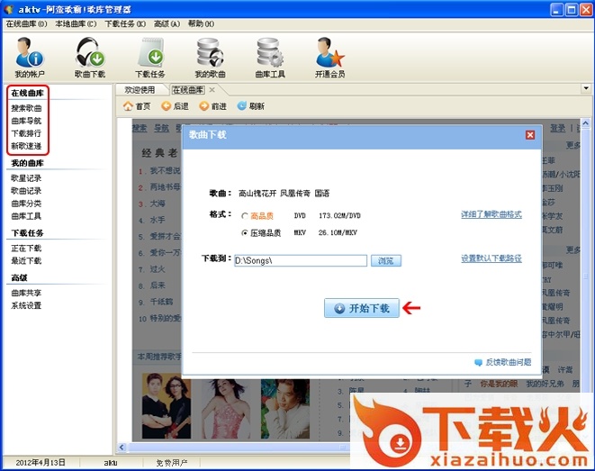The height and width of the screenshot is (471, 595).
Task: Go to 首页 home icon
Action: [x=128, y=106]
